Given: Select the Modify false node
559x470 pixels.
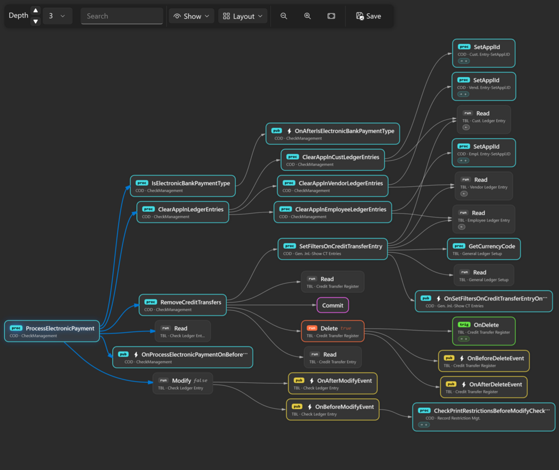Looking at the screenshot, I should pyautogui.click(x=183, y=383).
